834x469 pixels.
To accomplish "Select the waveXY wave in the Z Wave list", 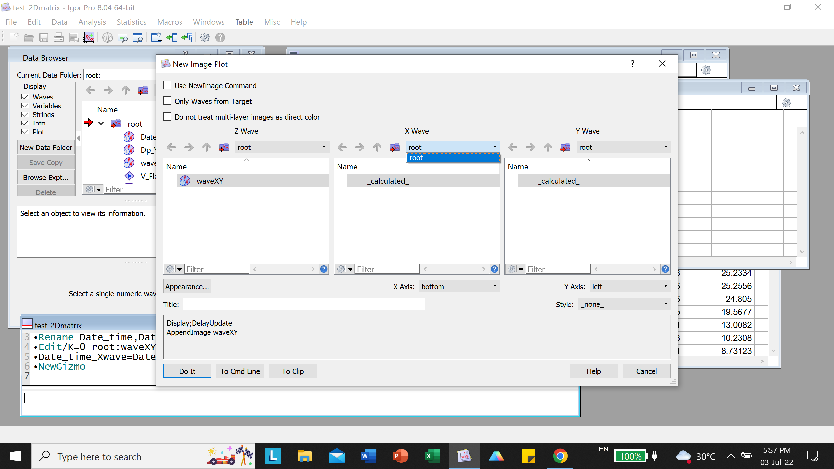I will click(209, 181).
